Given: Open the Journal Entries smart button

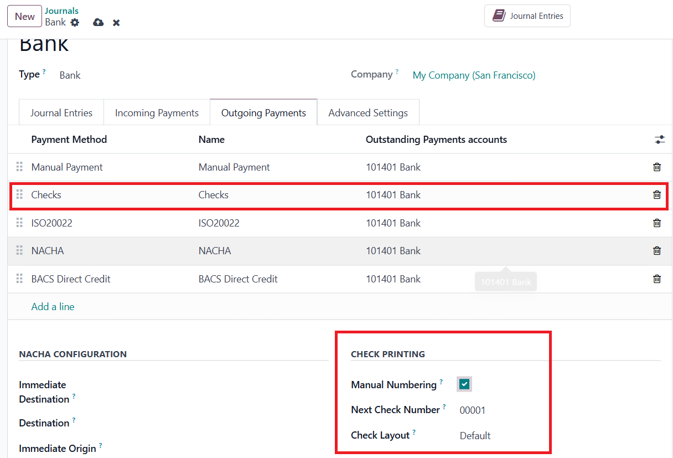Looking at the screenshot, I should tap(527, 16).
